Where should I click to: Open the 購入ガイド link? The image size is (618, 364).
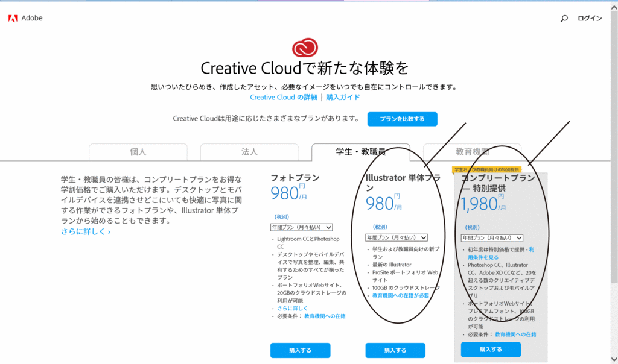(x=343, y=97)
